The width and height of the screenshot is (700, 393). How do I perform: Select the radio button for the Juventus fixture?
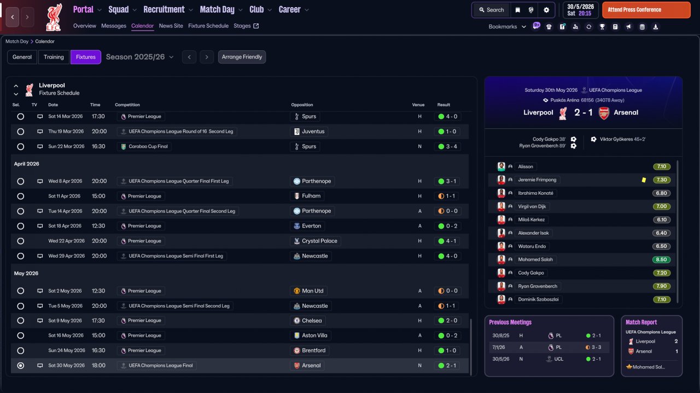[21, 132]
